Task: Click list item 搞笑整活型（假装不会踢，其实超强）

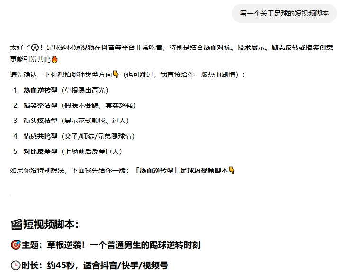Action: pyautogui.click(x=80, y=105)
